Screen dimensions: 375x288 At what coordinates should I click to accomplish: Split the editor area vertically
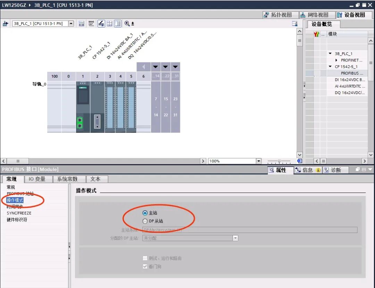[x=118, y=24]
